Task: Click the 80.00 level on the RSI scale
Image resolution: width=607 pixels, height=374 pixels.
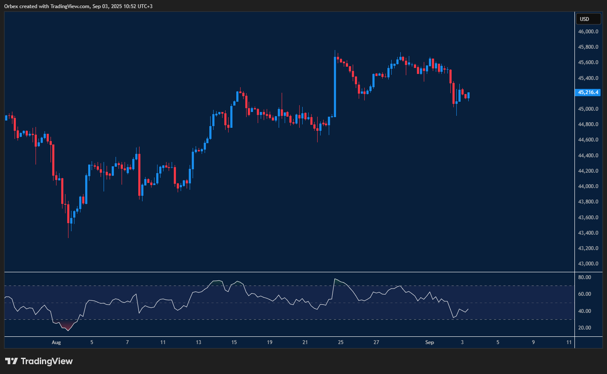Action: click(x=583, y=277)
